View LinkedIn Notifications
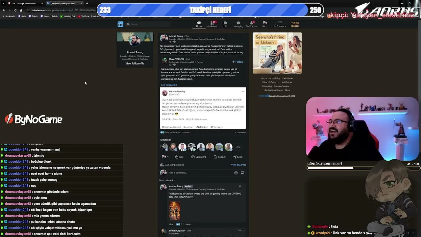 [252, 24]
